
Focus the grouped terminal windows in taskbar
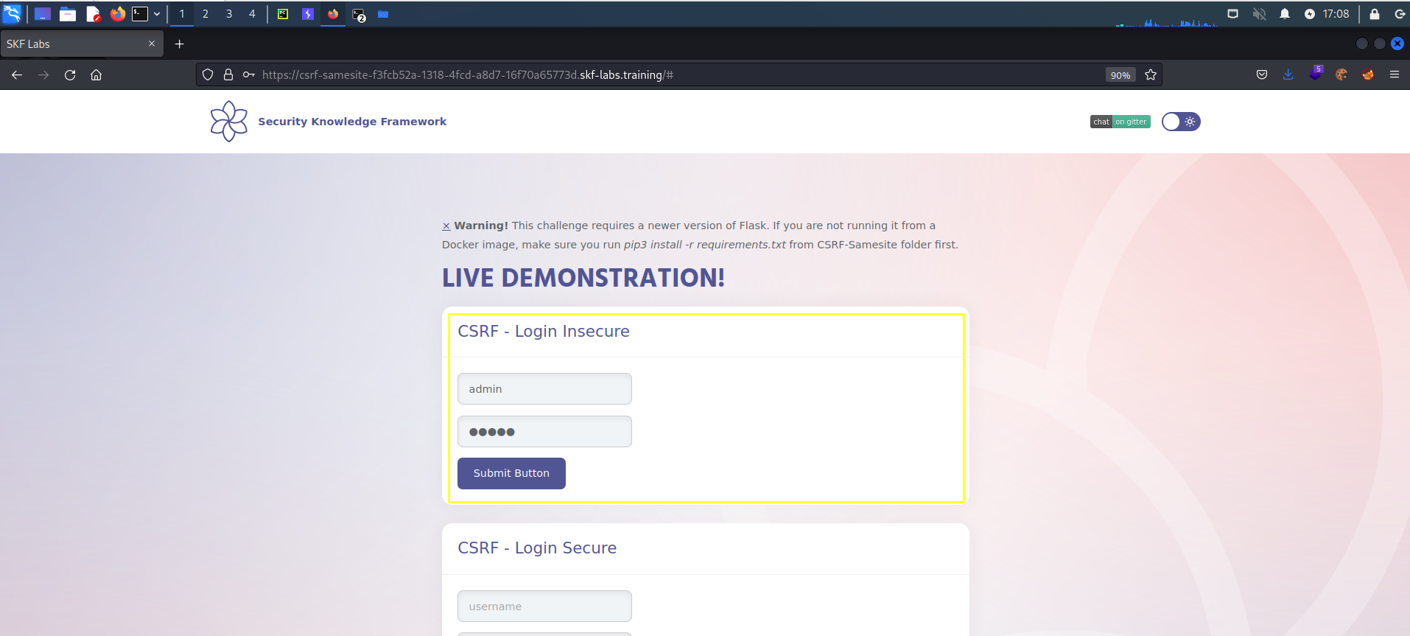pos(359,15)
